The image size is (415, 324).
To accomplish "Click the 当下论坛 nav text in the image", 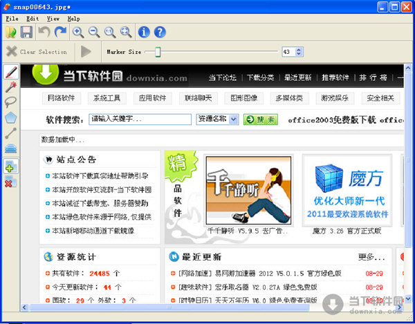I will (x=222, y=77).
